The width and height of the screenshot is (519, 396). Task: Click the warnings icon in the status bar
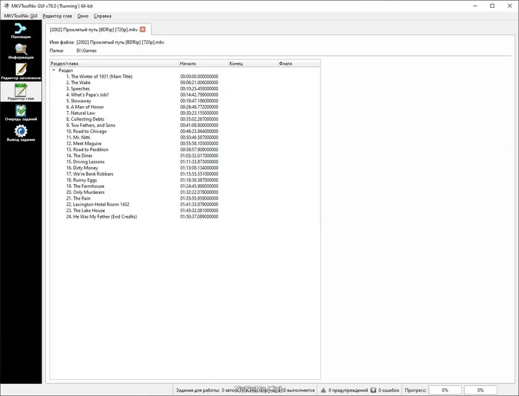click(x=323, y=390)
